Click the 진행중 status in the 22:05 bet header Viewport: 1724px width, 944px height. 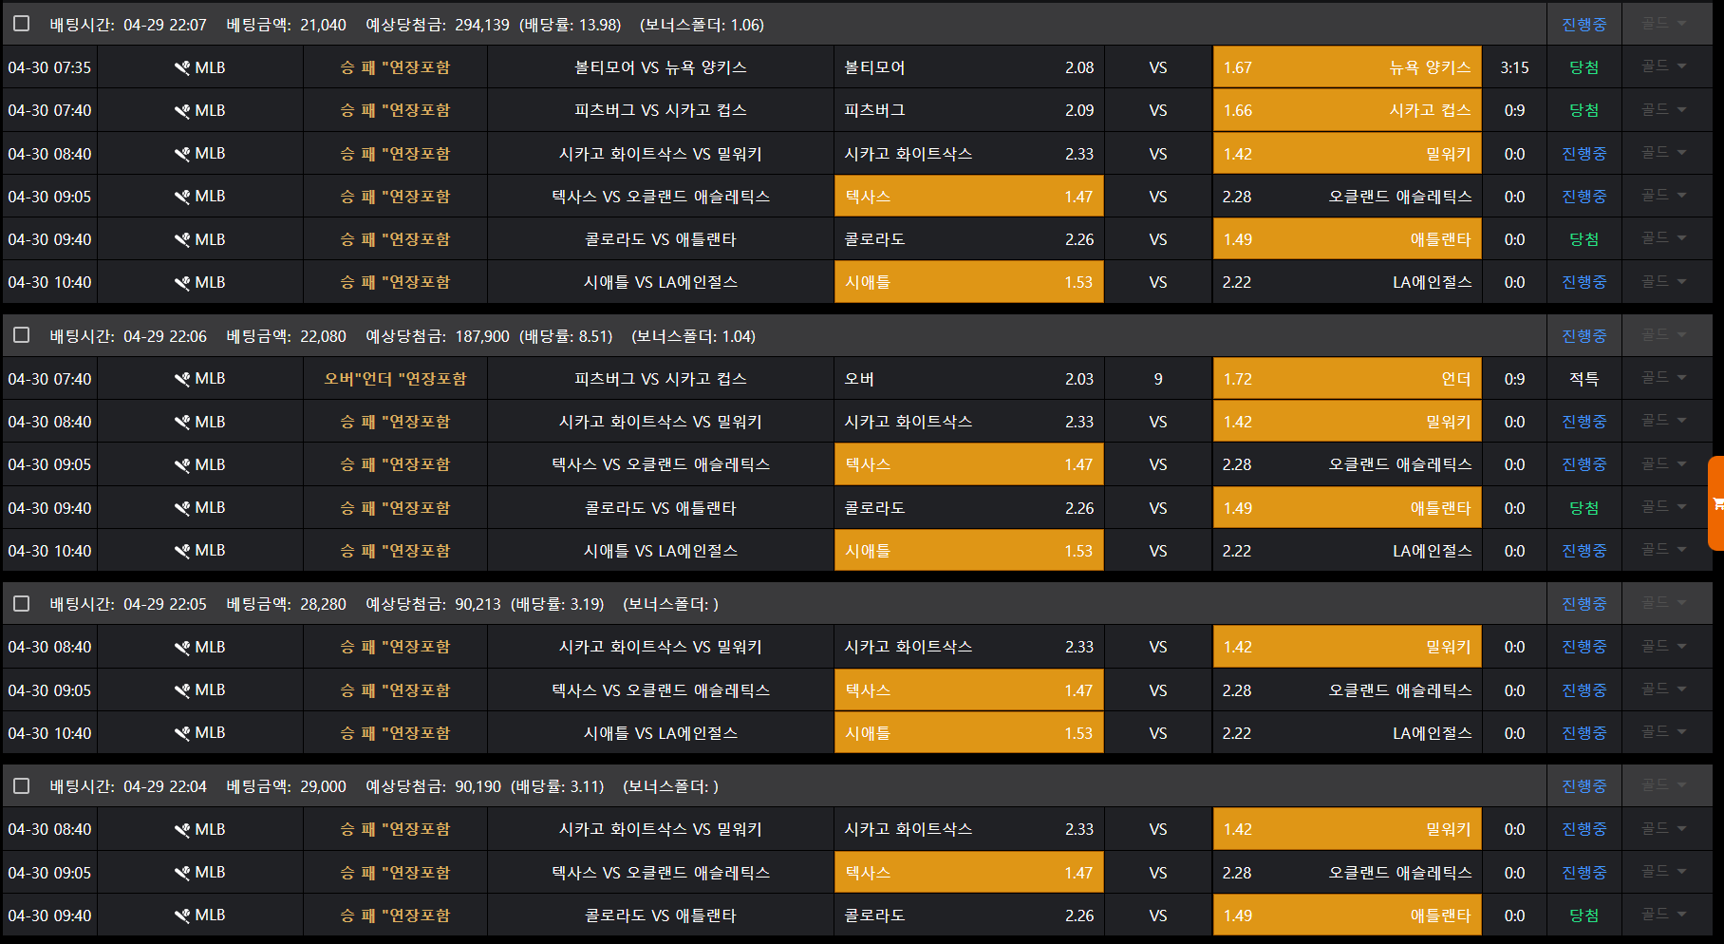pos(1583,604)
